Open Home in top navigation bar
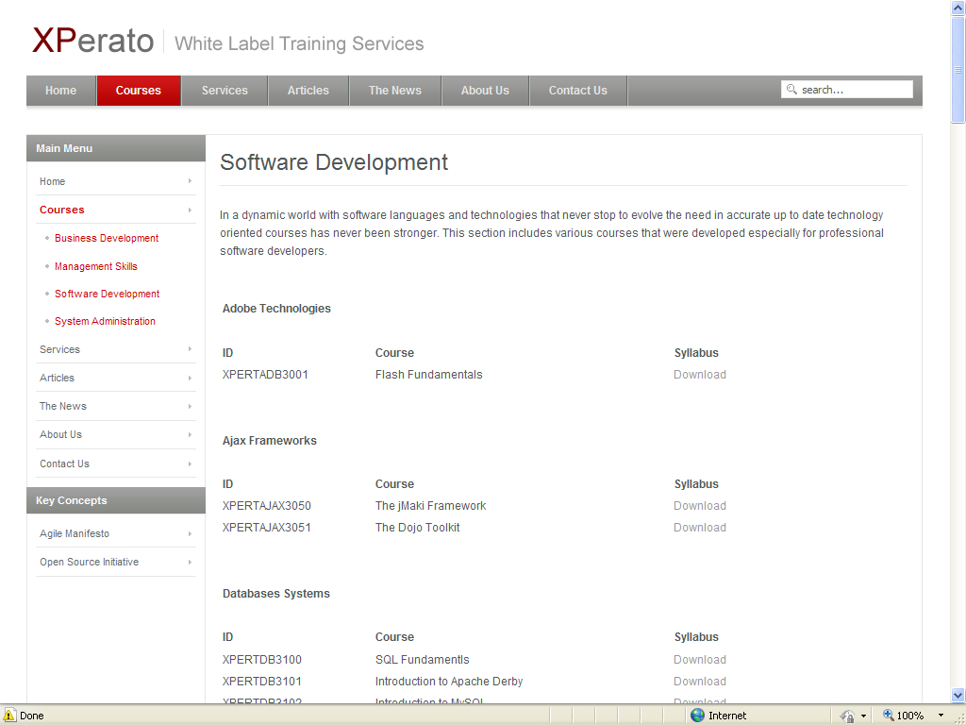 click(61, 91)
